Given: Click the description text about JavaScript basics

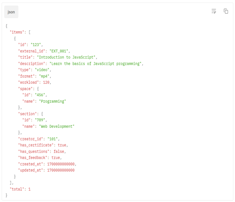Looking at the screenshot, I should click(96, 64).
